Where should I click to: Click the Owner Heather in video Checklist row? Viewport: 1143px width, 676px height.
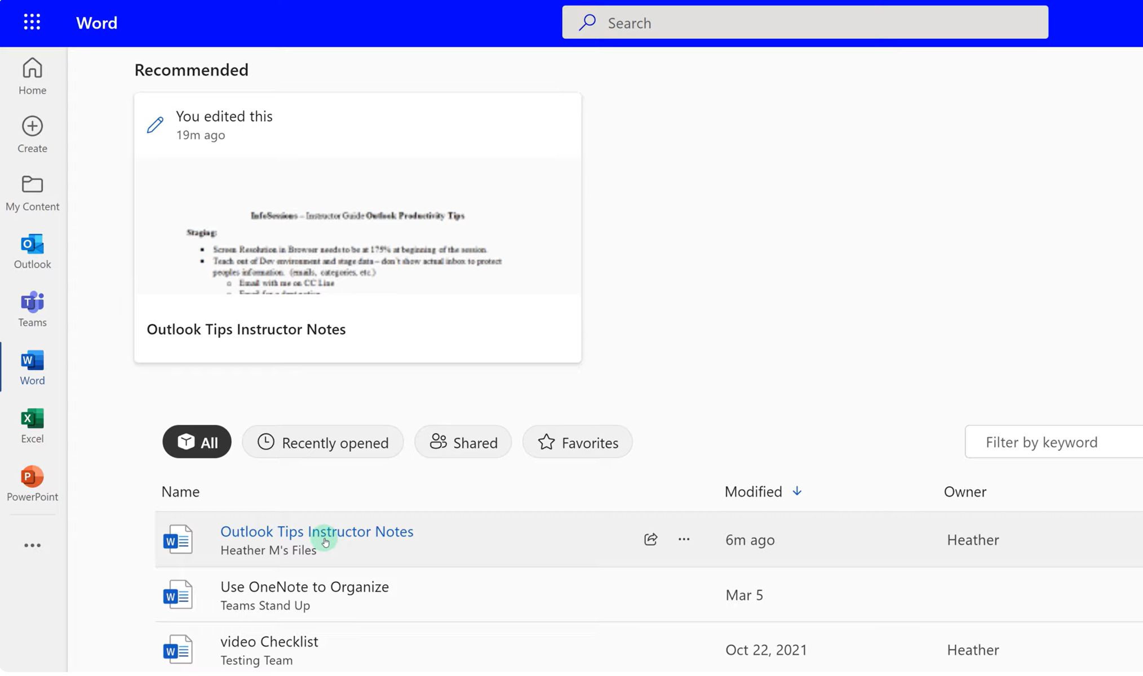pos(973,650)
